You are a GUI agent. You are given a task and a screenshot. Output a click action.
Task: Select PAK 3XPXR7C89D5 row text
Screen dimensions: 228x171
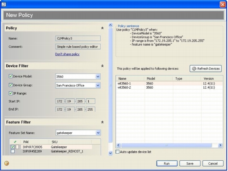tap(32, 147)
